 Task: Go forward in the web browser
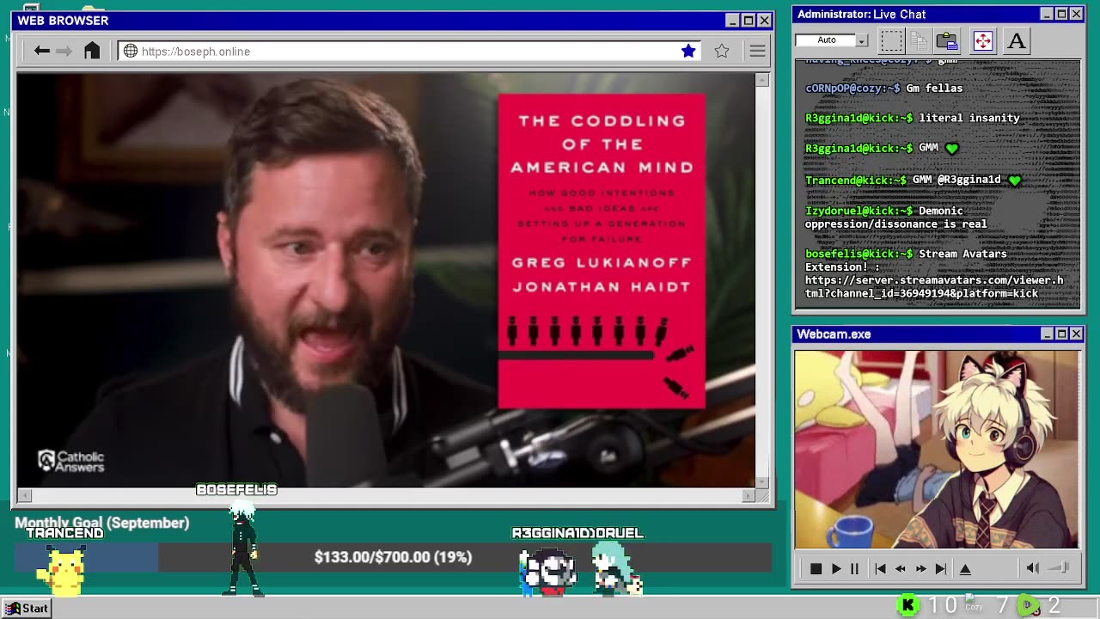pyautogui.click(x=64, y=52)
